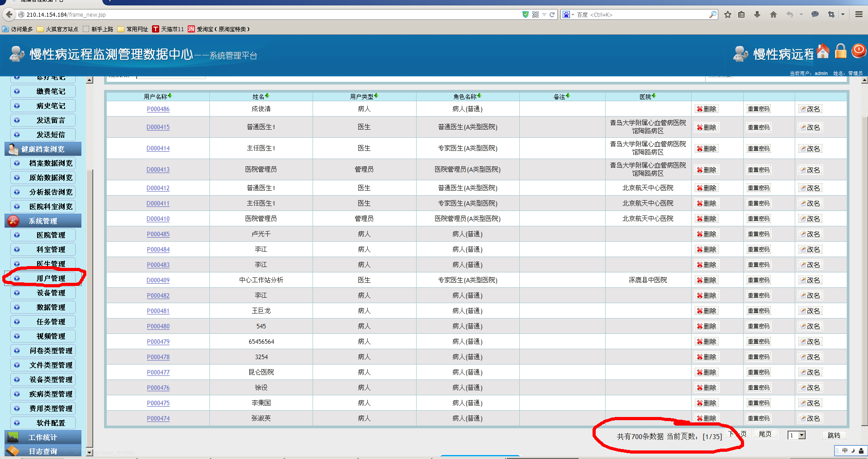Click the IME moon icon in floating bar
Image resolution: width=868 pixels, height=459 pixels.
853,450
